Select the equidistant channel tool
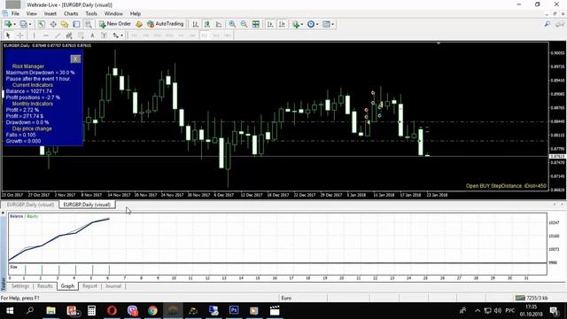This screenshot has height=319, width=567. (69, 35)
